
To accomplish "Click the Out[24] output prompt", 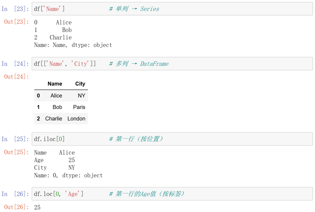I will (16, 76).
